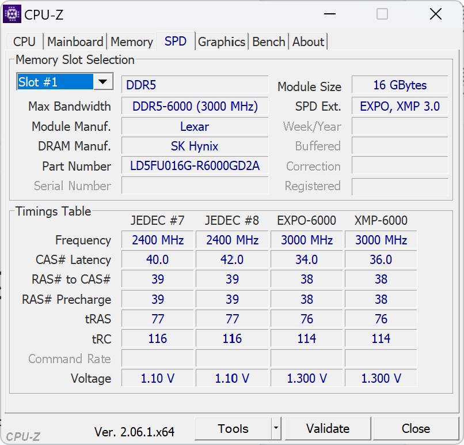464x445 pixels.
Task: Click the 16 GBytes module size value
Action: point(400,85)
